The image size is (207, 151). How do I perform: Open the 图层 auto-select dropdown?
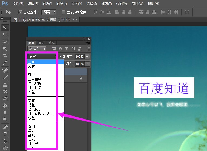[x=49, y=12]
